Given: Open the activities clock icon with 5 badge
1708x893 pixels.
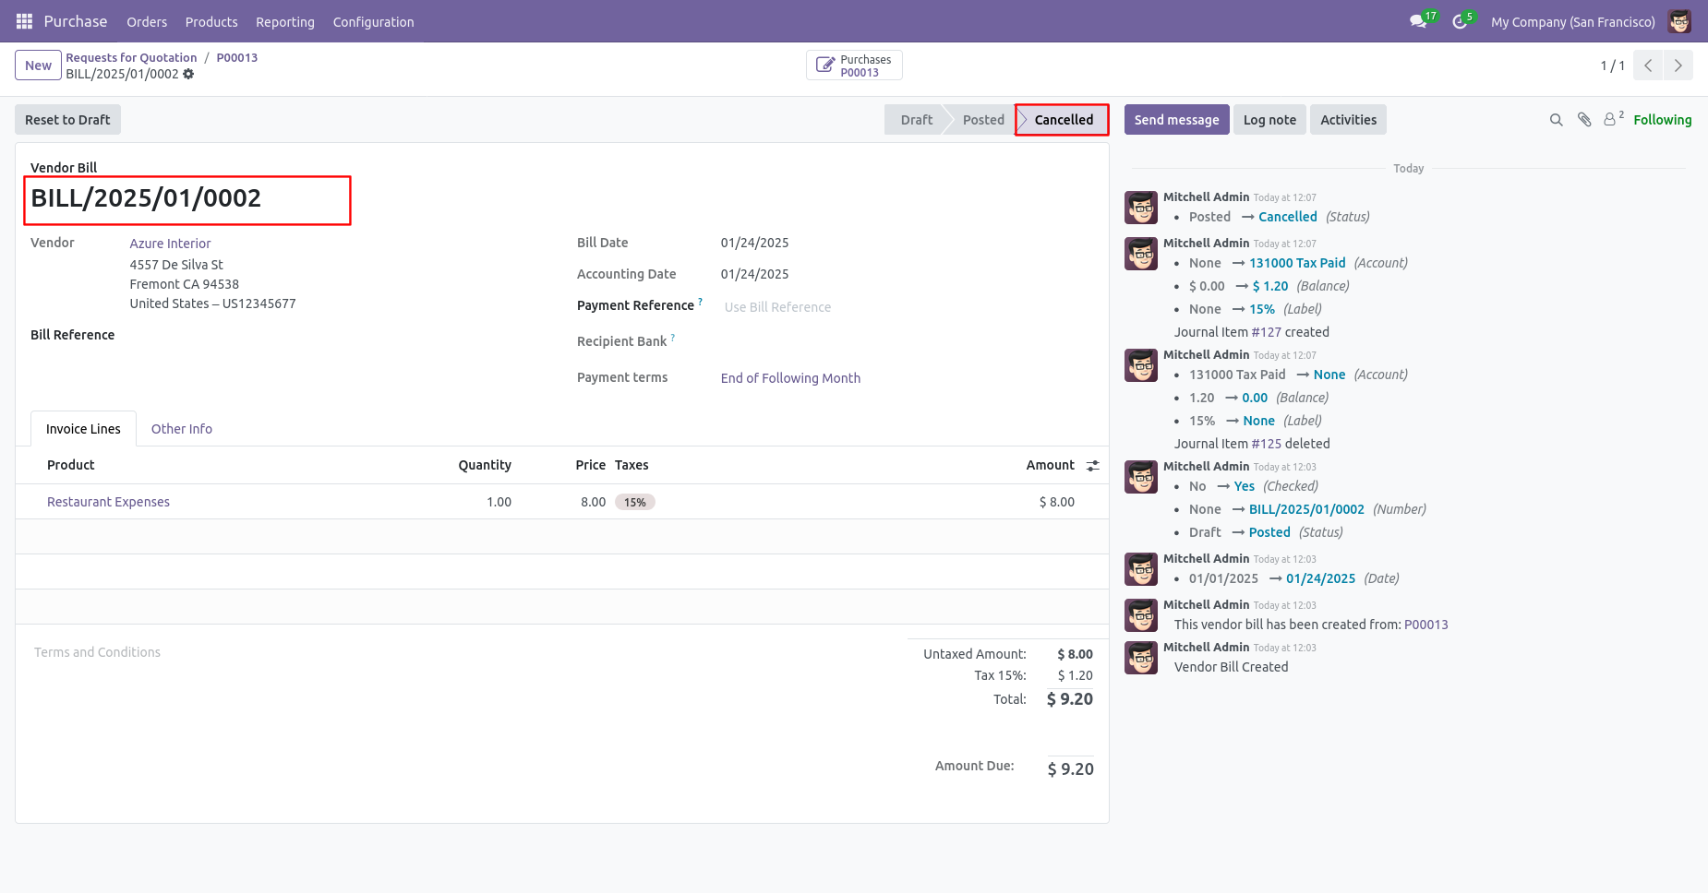Looking at the screenshot, I should click(1460, 21).
